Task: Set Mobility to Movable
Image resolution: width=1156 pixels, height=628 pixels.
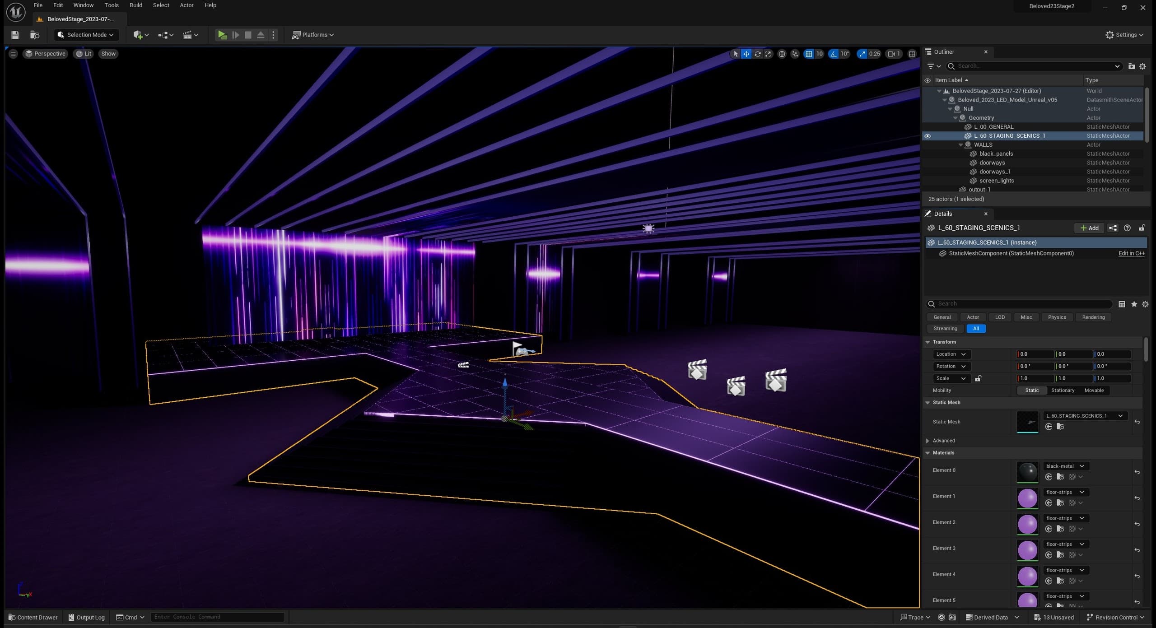Action: pos(1094,390)
